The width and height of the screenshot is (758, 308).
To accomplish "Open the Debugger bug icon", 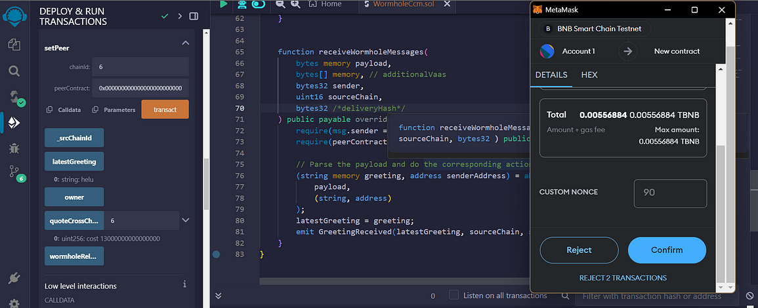I will tap(14, 148).
